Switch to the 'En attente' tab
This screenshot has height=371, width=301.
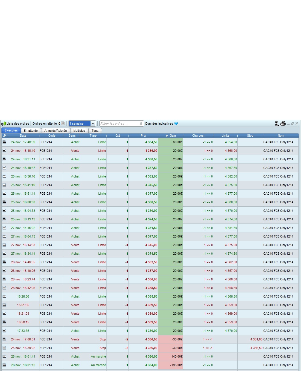click(31, 131)
